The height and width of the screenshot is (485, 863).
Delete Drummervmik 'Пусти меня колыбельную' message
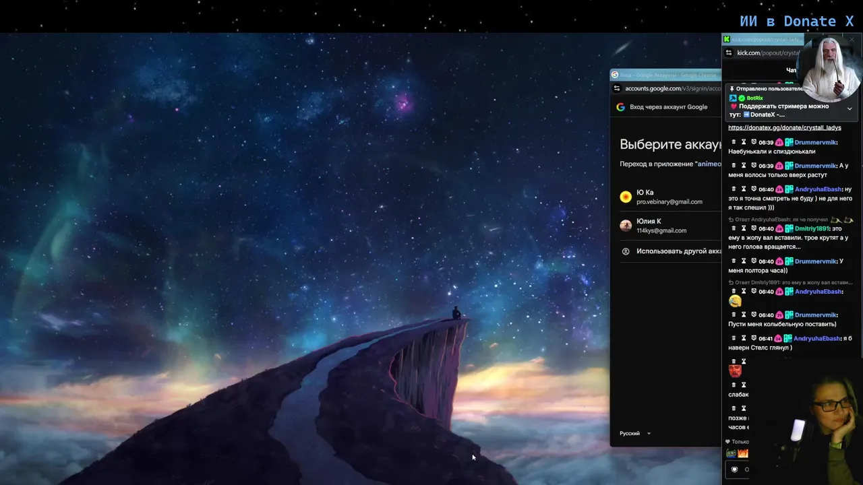[x=734, y=315]
